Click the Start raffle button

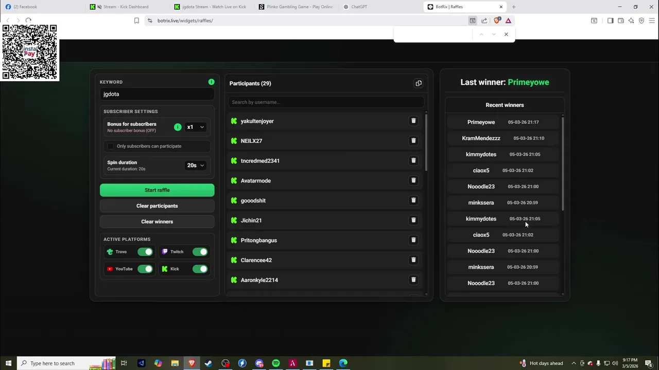[157, 190]
